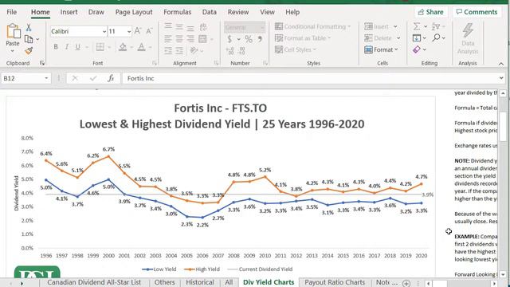This screenshot has height=287, width=510.
Task: Click the Fill down icon
Action: point(417,38)
